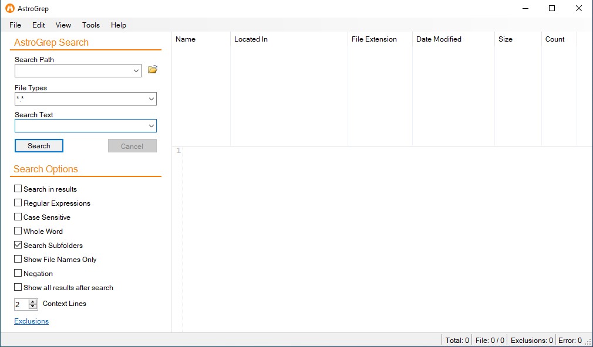
Task: Click inside the Search Text field
Action: [x=81, y=126]
